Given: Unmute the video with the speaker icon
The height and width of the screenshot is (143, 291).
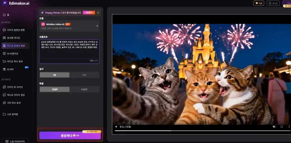Looking at the screenshot, I should pyautogui.click(x=274, y=127).
